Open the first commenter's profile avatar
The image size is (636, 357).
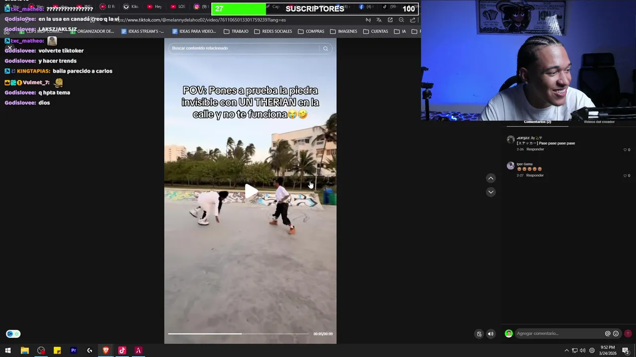pyautogui.click(x=510, y=139)
